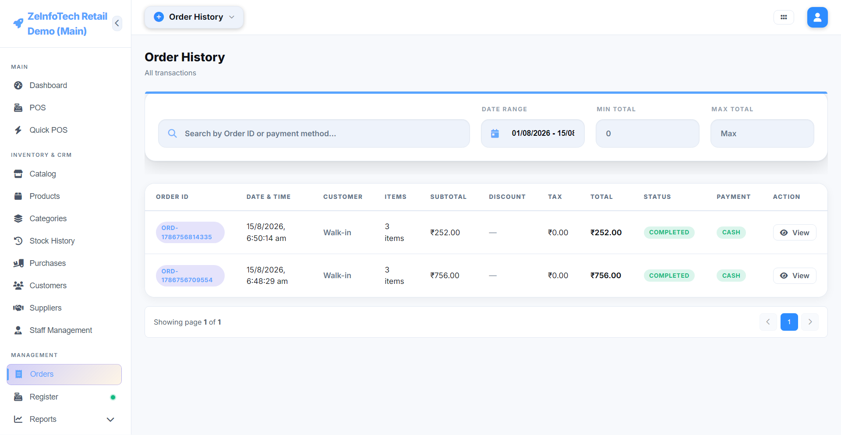Viewport: 841px width, 435px height.
Task: Select page 1 pagination button
Action: coord(789,322)
